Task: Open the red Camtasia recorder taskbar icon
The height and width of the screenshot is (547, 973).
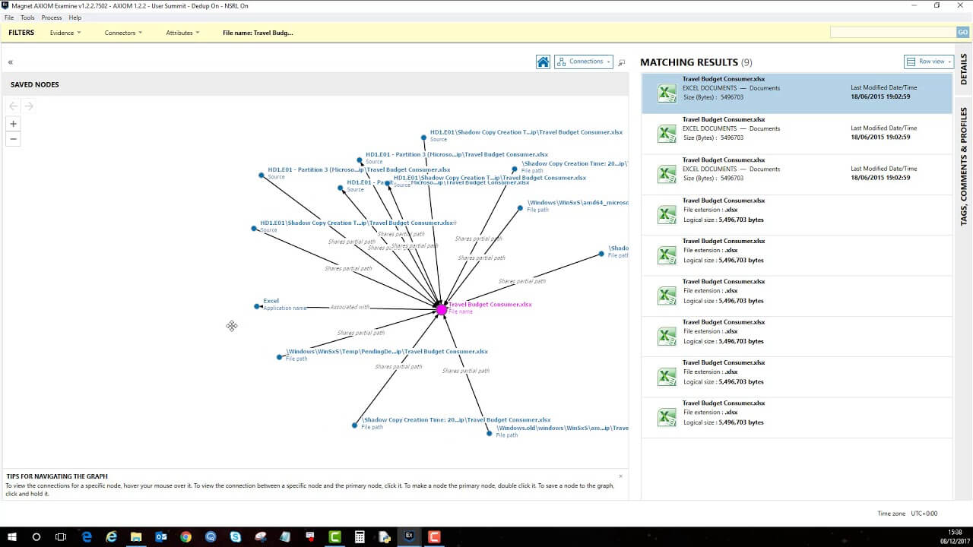Action: [x=434, y=536]
